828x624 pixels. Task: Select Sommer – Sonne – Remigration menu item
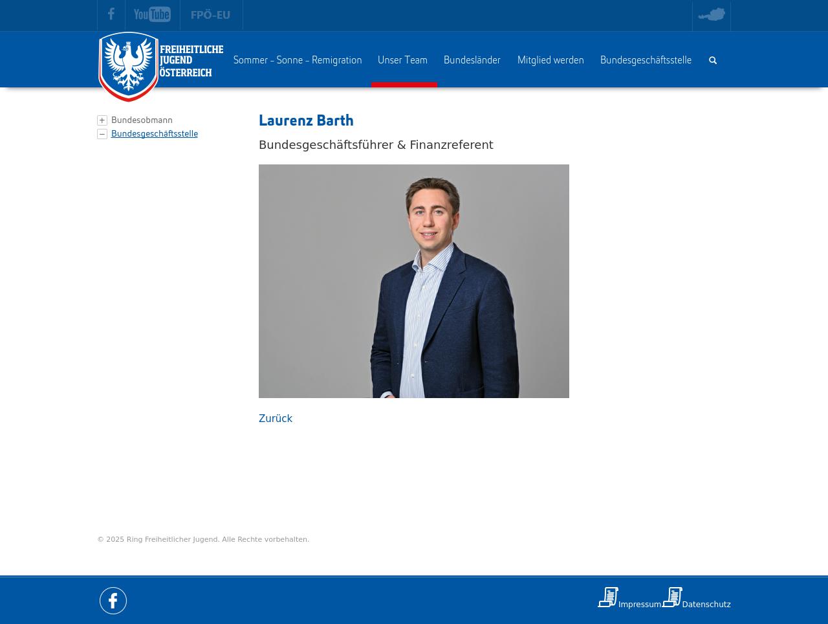tap(298, 60)
